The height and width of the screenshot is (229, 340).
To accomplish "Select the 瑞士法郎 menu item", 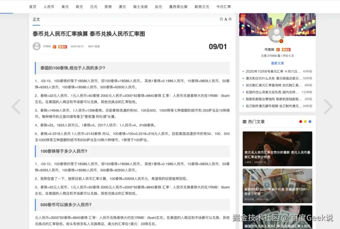I will click(140, 6).
